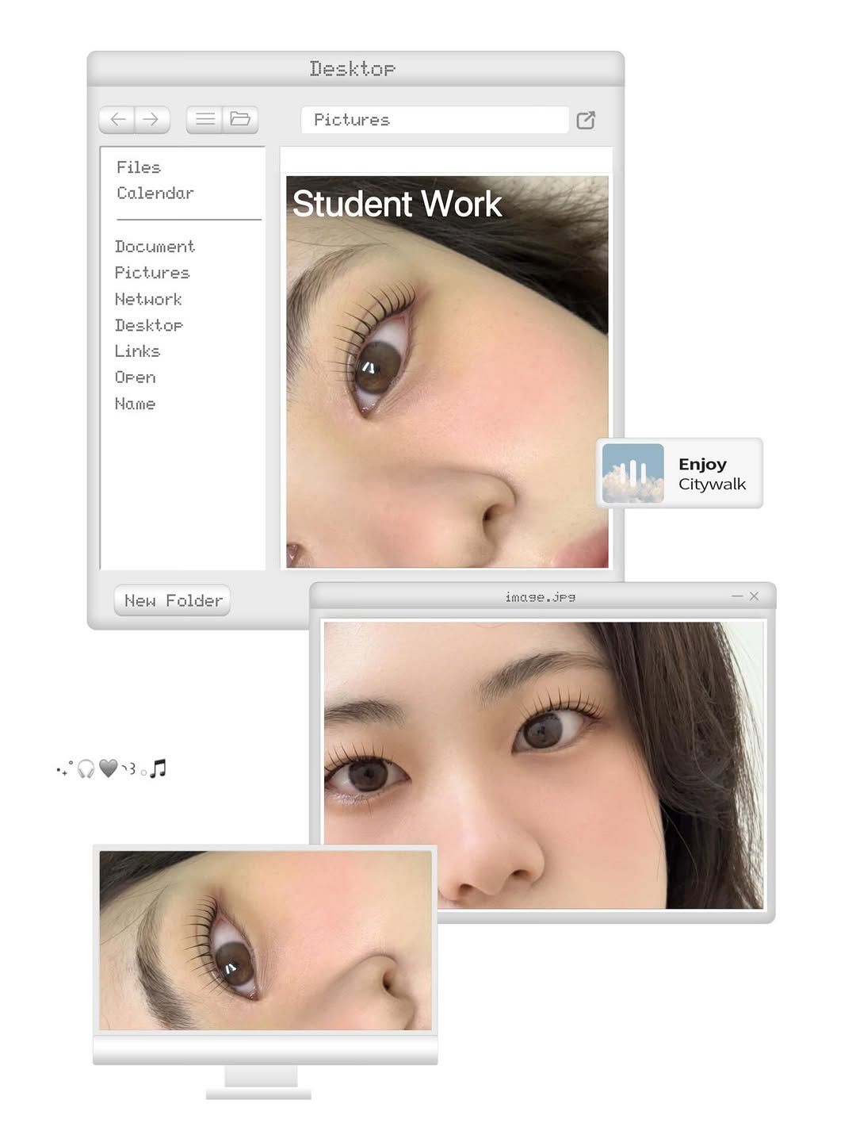Click the external link share icon
The image size is (856, 1142).
(x=586, y=121)
